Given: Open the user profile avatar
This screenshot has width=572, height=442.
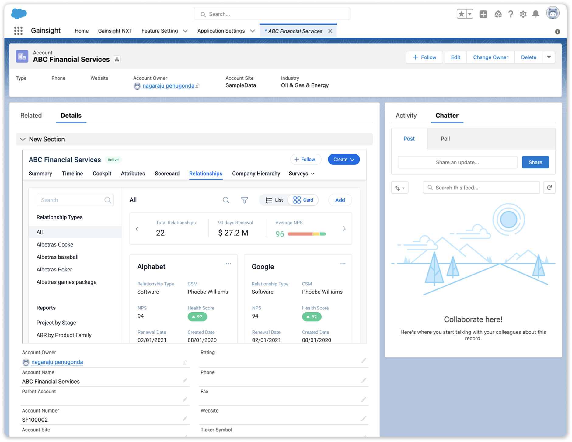Looking at the screenshot, I should coord(553,13).
